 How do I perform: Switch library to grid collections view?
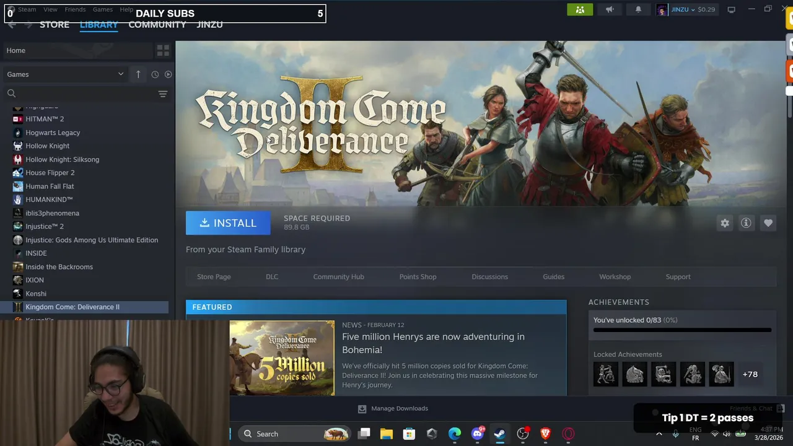[x=163, y=50]
